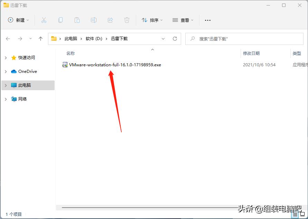Share the file via the Share icon

[x=110, y=20]
